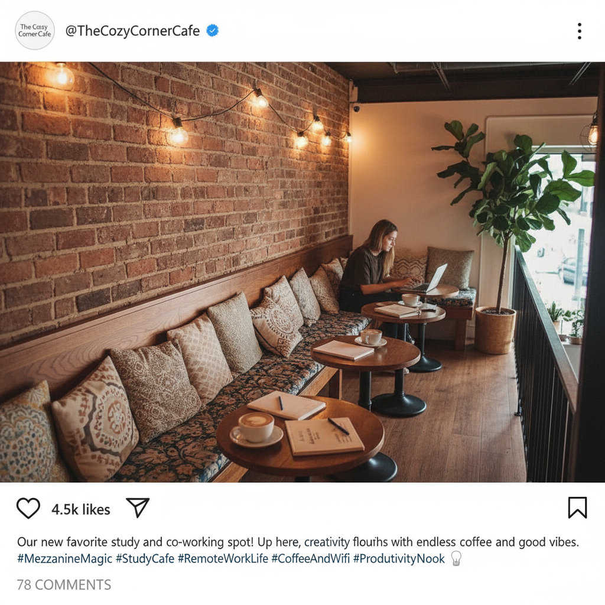
Task: Save the post with the bookmark icon
Action: tap(577, 508)
